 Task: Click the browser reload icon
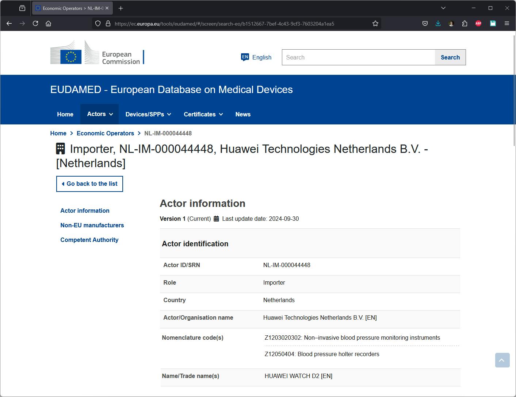35,23
